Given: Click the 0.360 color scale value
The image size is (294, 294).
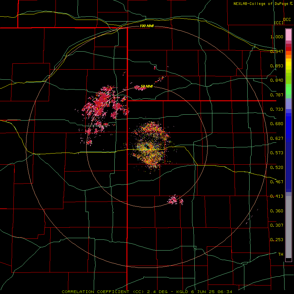Looking at the screenshot, I should point(277,211).
